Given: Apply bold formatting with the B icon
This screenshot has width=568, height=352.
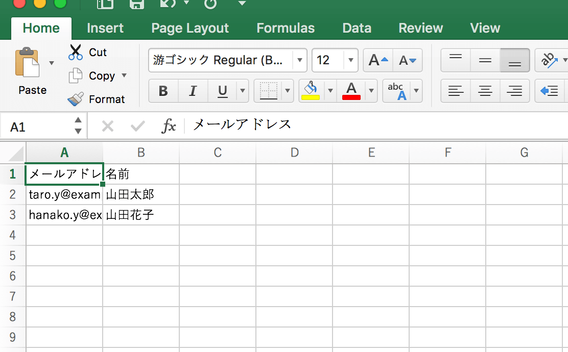Looking at the screenshot, I should click(x=163, y=91).
